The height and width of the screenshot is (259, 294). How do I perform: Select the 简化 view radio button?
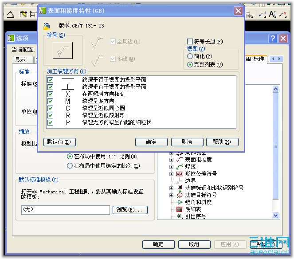point(190,56)
